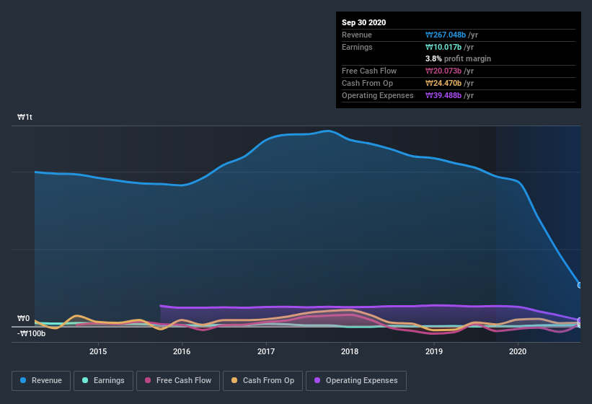Click the ₩1t y-axis label
This screenshot has width=592, height=404.
(25, 117)
